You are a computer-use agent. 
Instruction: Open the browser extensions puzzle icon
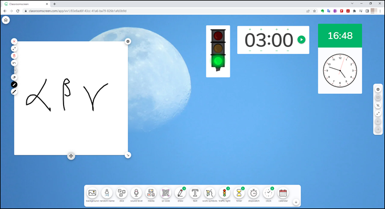tap(354, 11)
